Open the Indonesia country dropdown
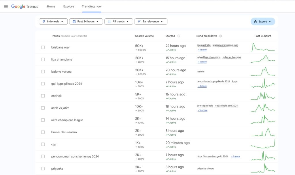The image size is (295, 175). click(53, 22)
